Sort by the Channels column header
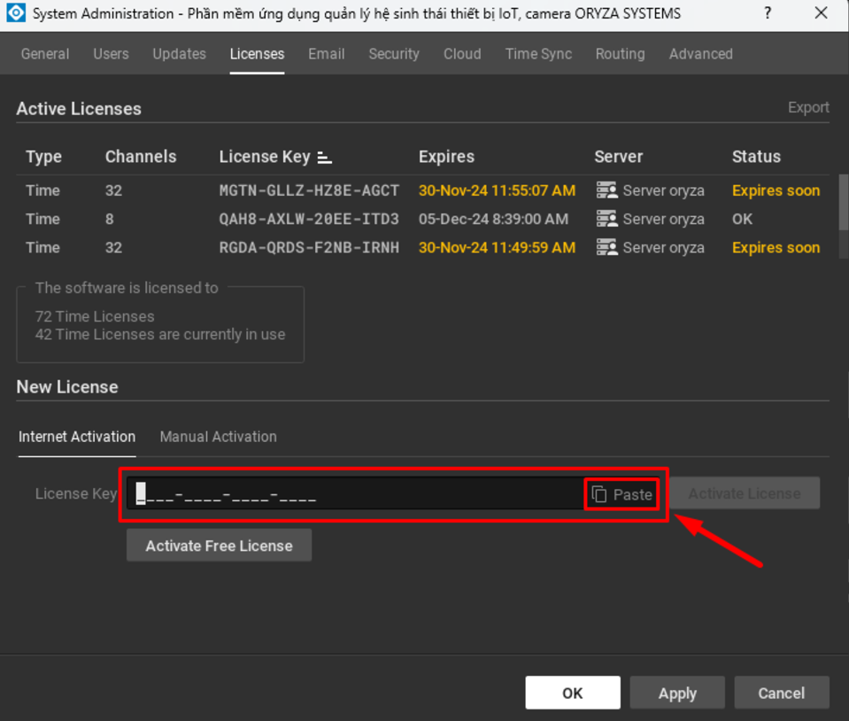The height and width of the screenshot is (721, 849). (141, 157)
